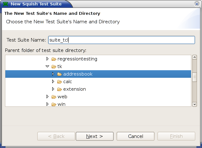Select the calc tree row
The width and height of the screenshot is (202, 148).
[98, 82]
